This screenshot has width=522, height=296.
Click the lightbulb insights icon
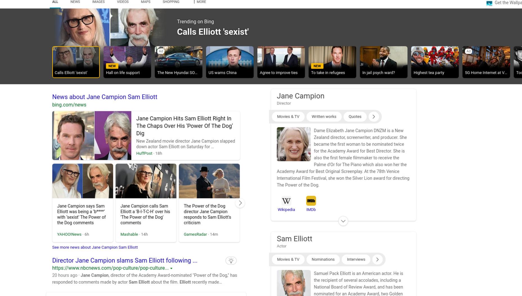coord(231,261)
